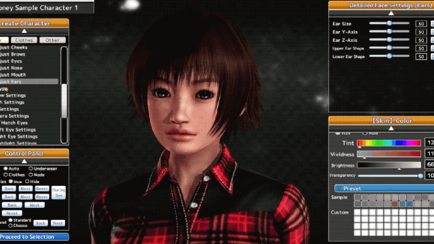Click the "Custom" label
The height and width of the screenshot is (244, 434).
tap(340, 212)
